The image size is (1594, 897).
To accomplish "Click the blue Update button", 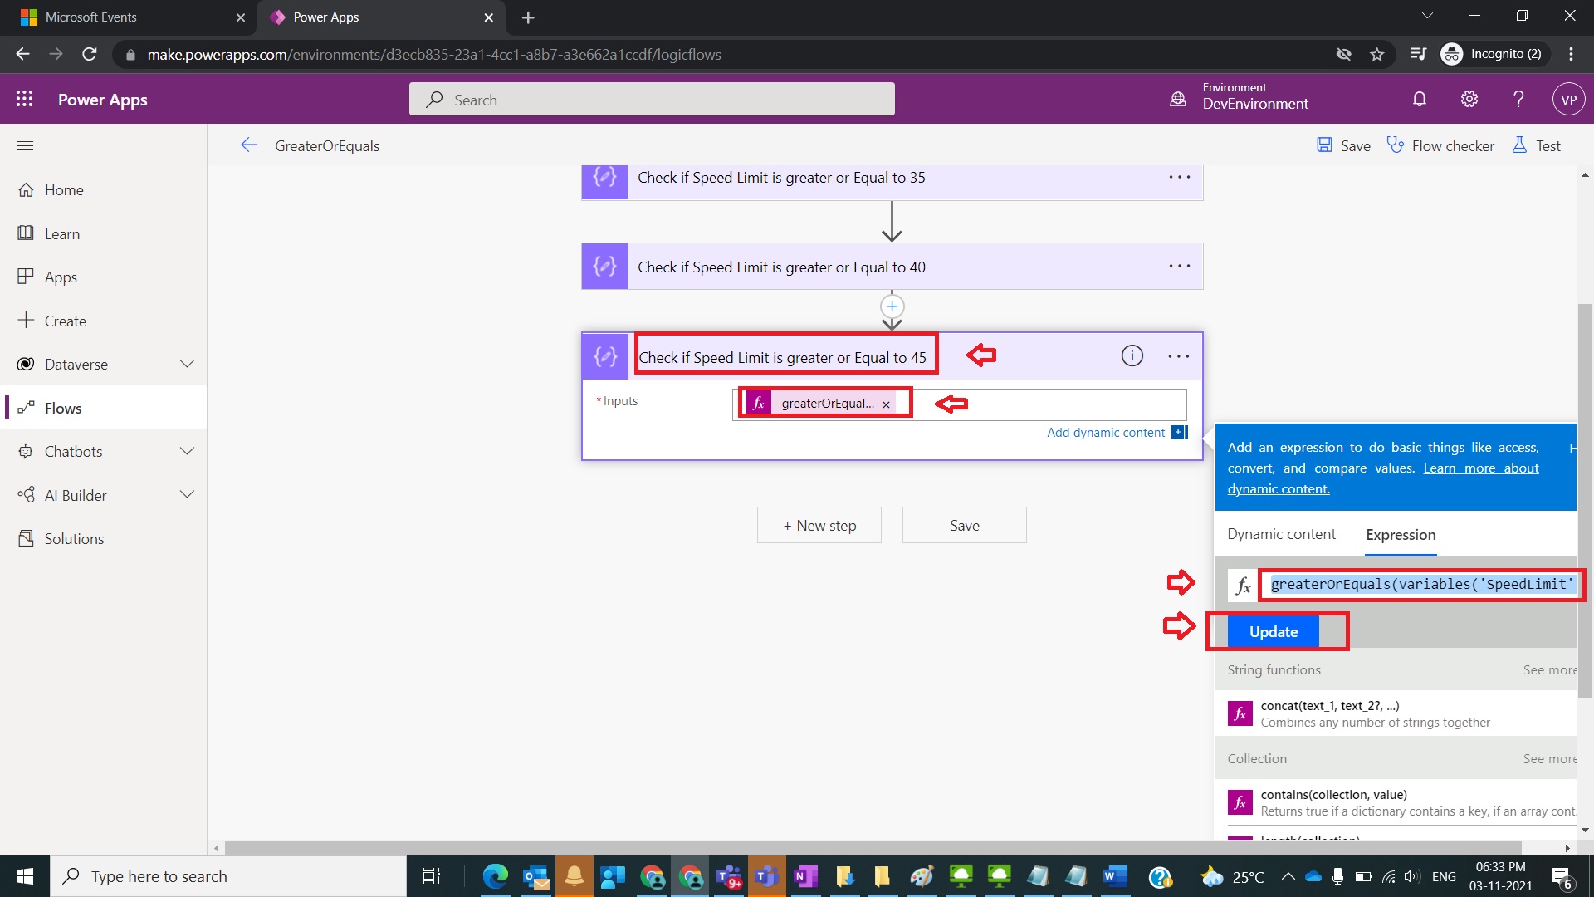I will tap(1274, 632).
